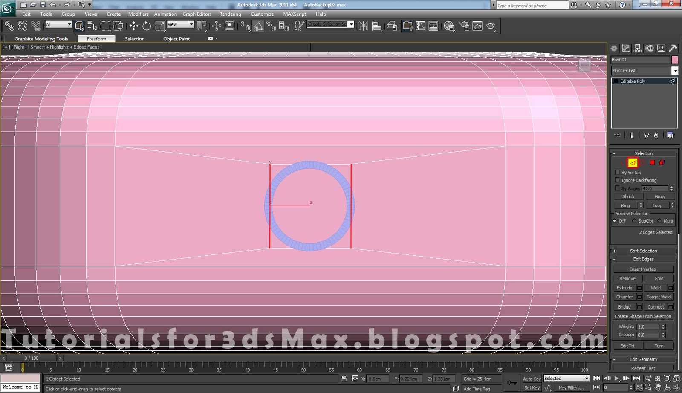Open the Curve Editor icon
Image resolution: width=682 pixels, height=393 pixels.
point(420,26)
